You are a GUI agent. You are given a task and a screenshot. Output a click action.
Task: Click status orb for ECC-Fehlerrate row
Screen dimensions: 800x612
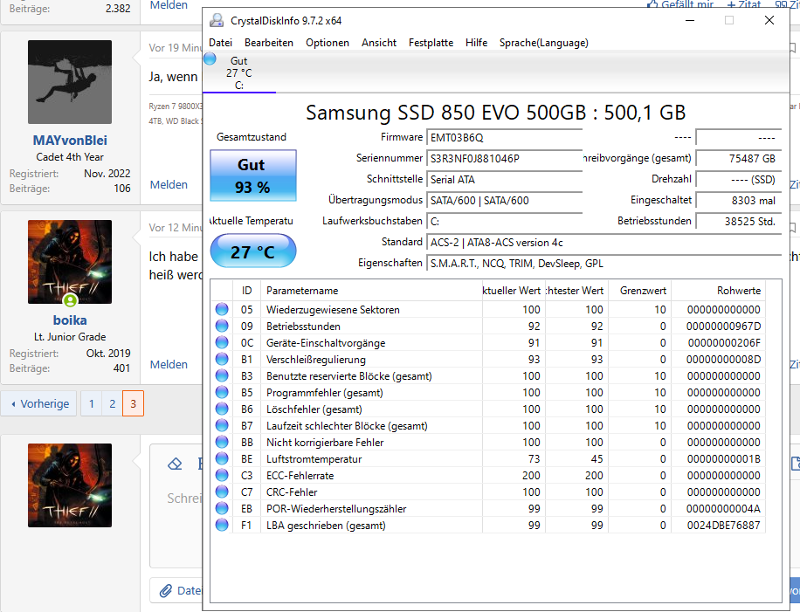(222, 475)
